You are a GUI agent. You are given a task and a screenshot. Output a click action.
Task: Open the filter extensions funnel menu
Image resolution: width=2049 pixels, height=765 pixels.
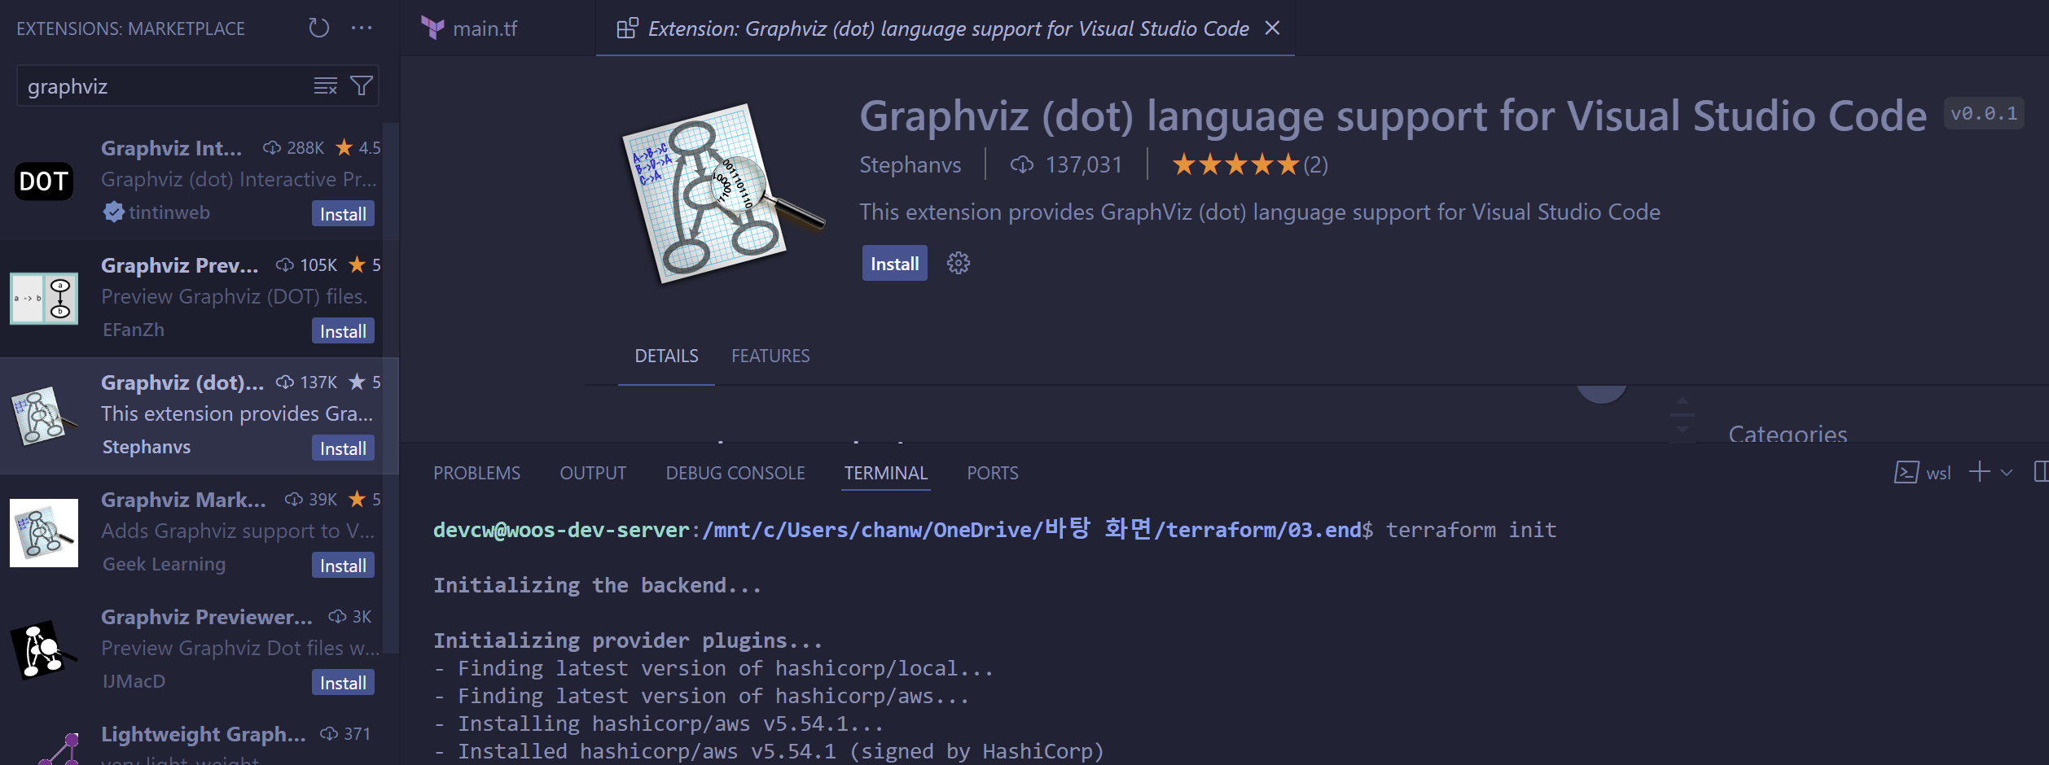(x=362, y=85)
